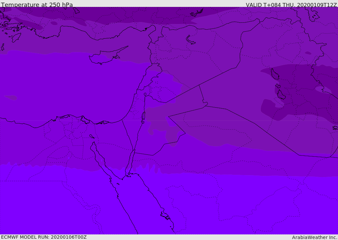
Task: Click the VALID T+084 timestamp text
Action: click(291, 5)
